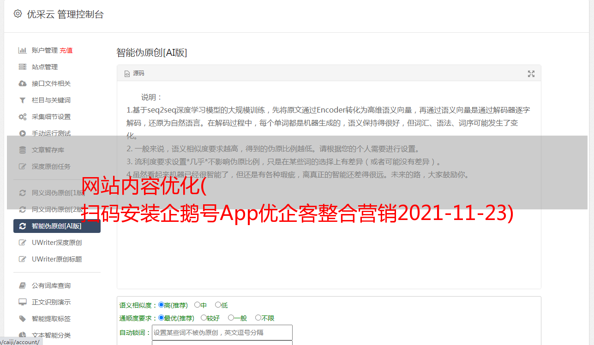Click the gear icon beside 优采云 管理控制台
Viewport: 594px width, 345px height.
click(18, 14)
